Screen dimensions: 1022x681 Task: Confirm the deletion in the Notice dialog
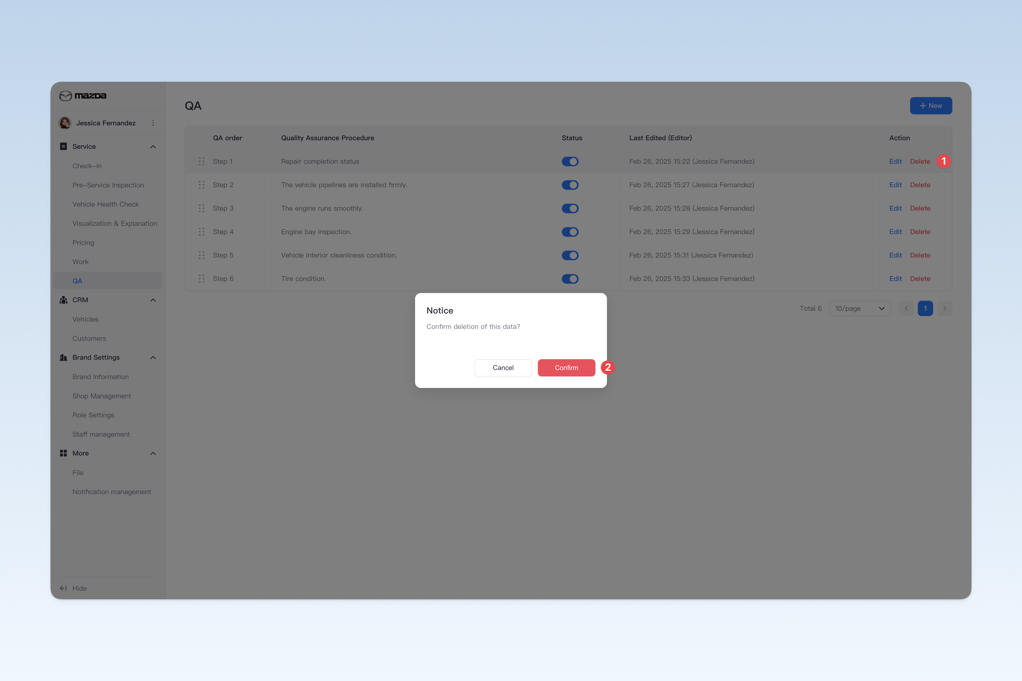567,367
